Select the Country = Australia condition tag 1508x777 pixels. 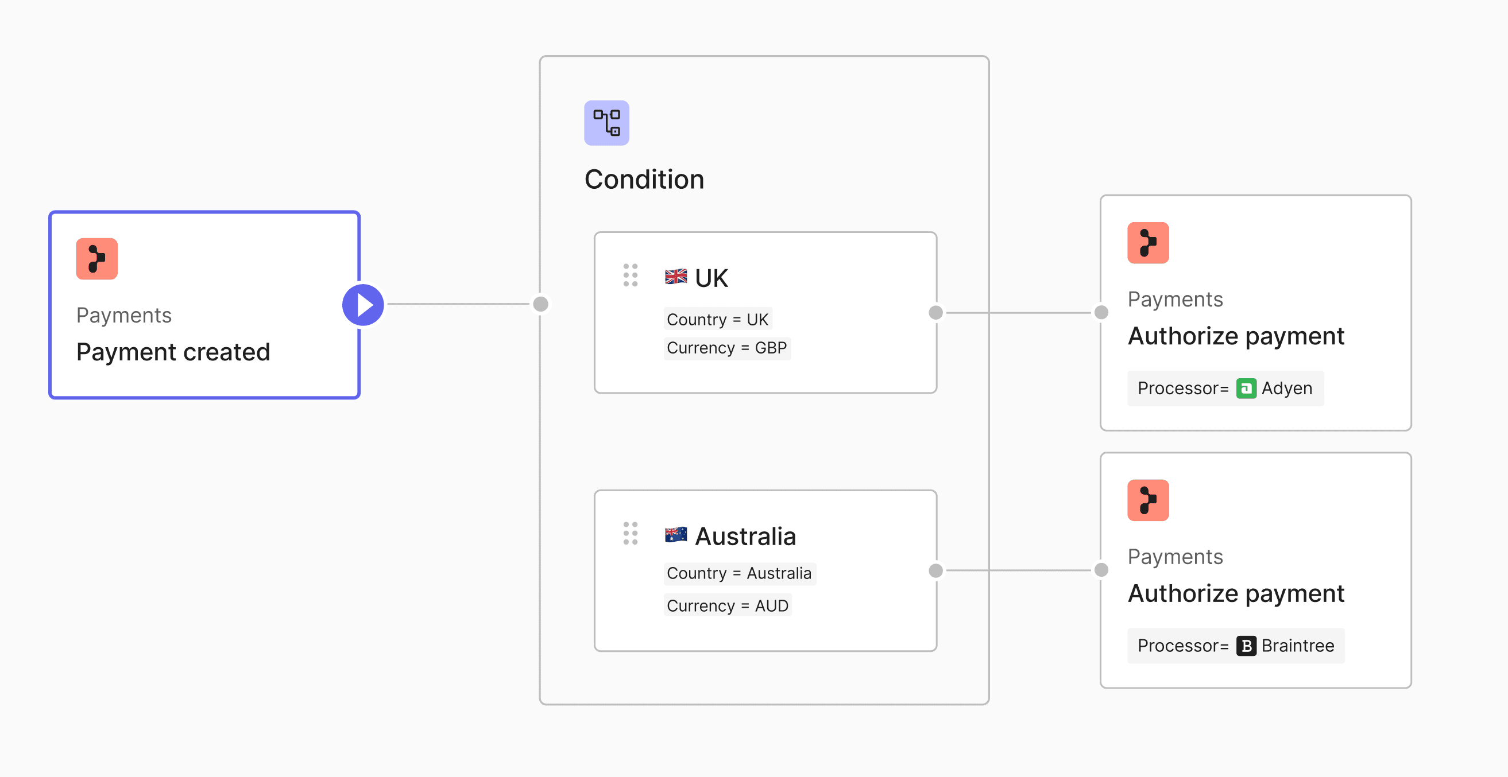(738, 573)
